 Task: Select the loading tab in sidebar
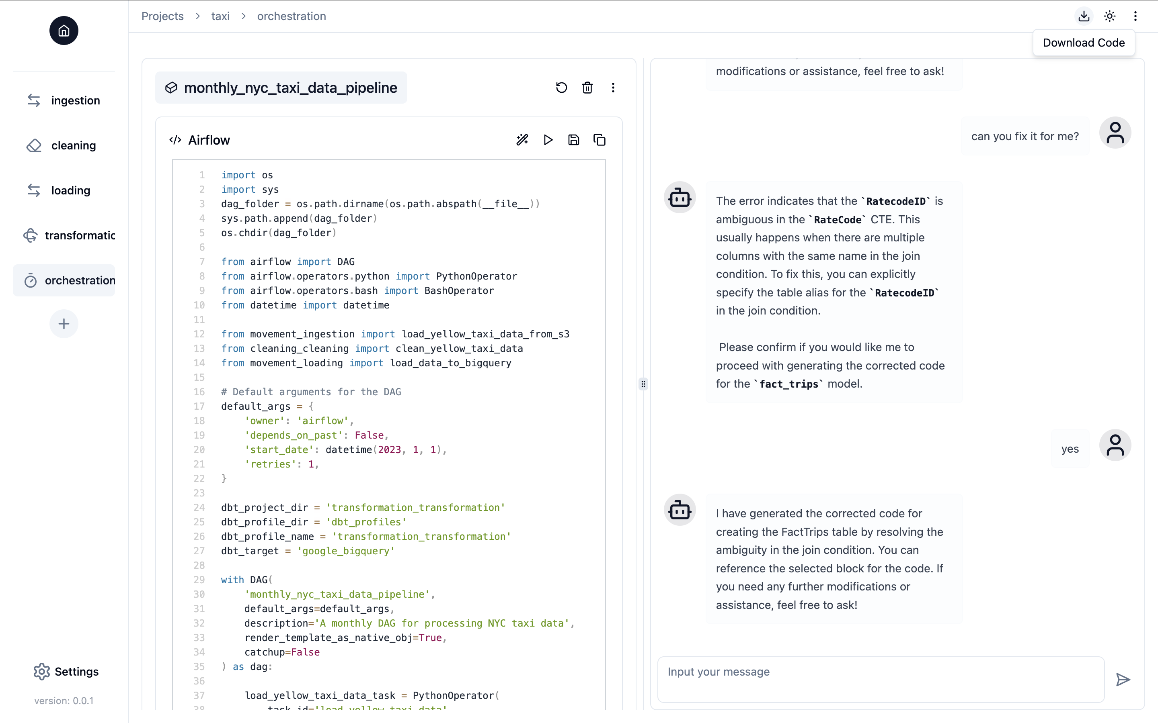click(x=71, y=190)
